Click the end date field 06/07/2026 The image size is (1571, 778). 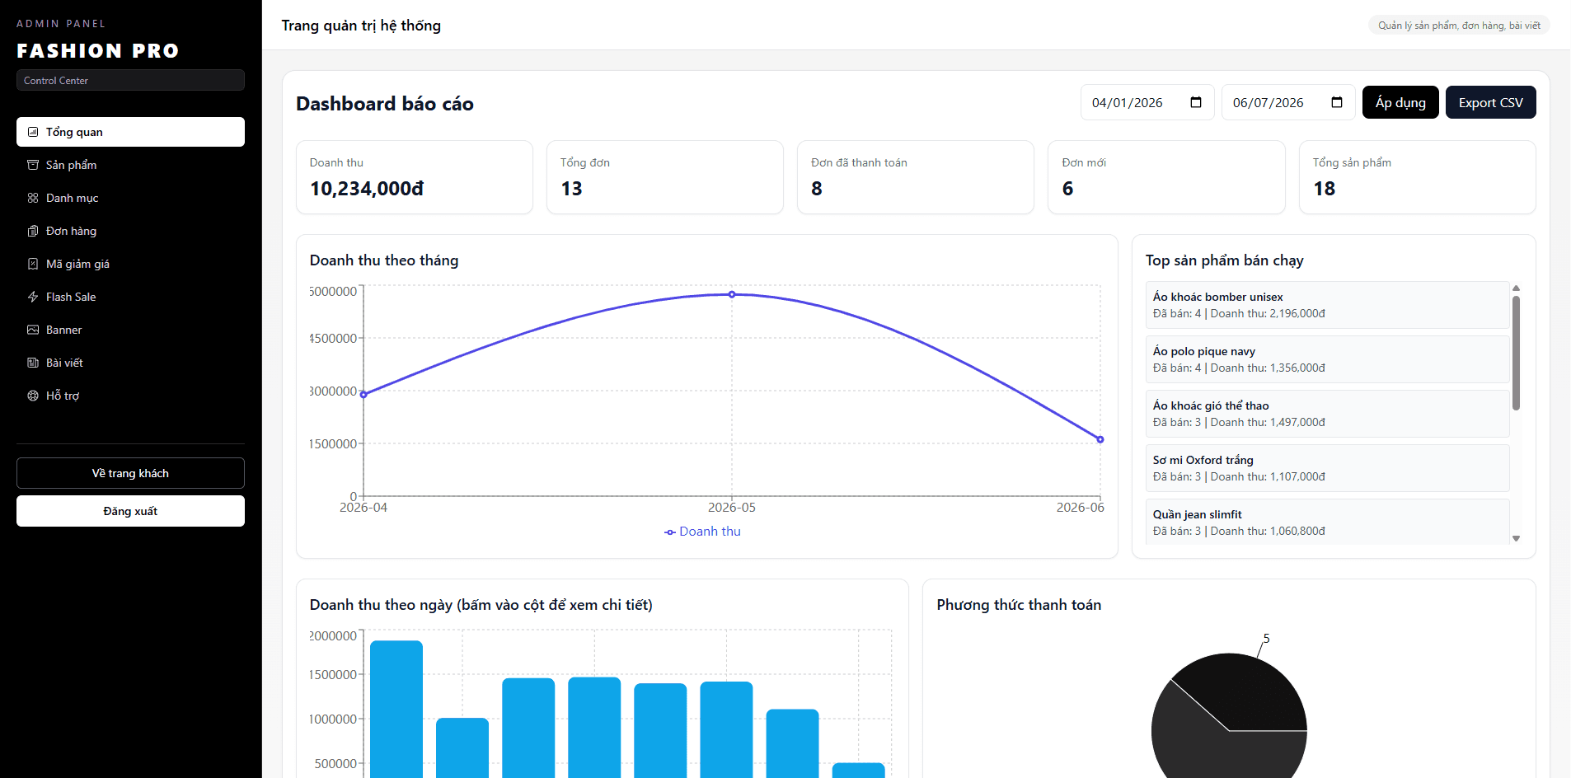pos(1288,102)
